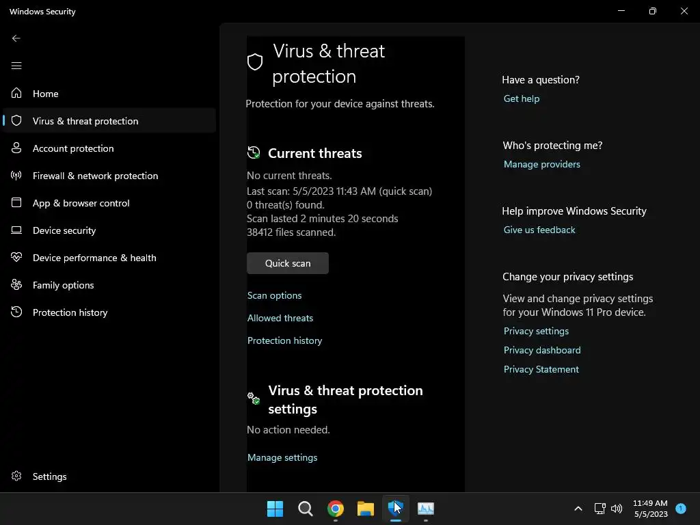Viewport: 700px width, 525px height.
Task: Click the Protection history clock icon
Action: tap(16, 312)
